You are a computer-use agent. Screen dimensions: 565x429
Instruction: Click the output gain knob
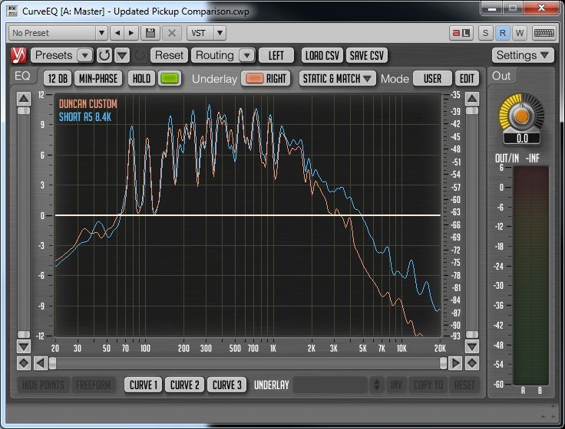coord(521,116)
